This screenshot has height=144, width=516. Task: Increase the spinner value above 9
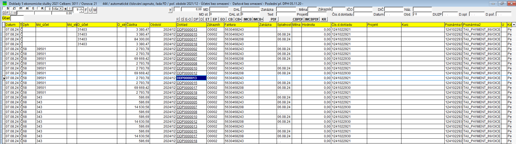coord(81,9)
